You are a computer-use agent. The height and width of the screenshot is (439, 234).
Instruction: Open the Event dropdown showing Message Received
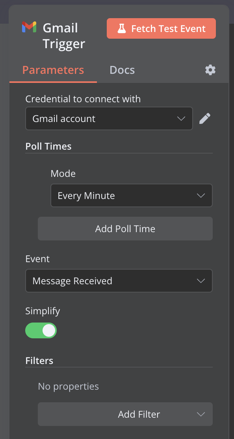119,281
